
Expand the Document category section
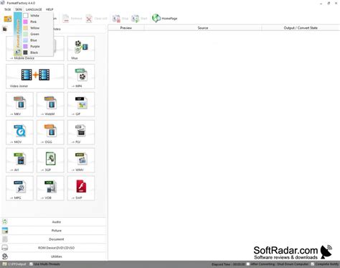[x=54, y=239]
